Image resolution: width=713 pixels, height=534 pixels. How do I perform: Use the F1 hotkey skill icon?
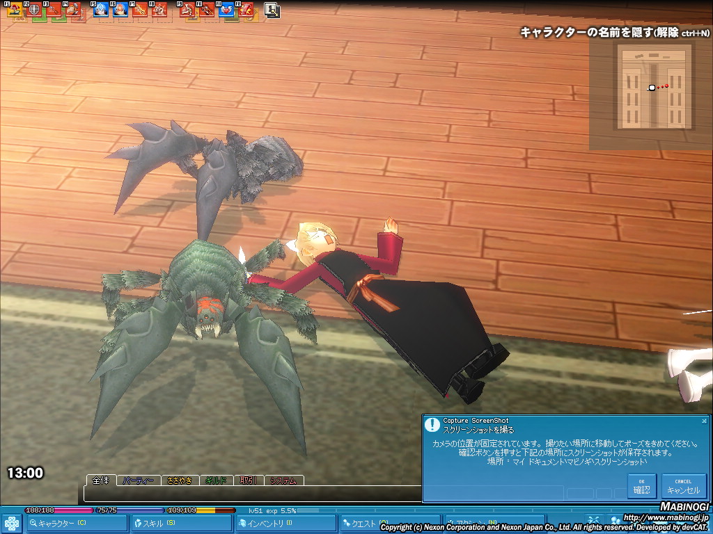(x=15, y=10)
